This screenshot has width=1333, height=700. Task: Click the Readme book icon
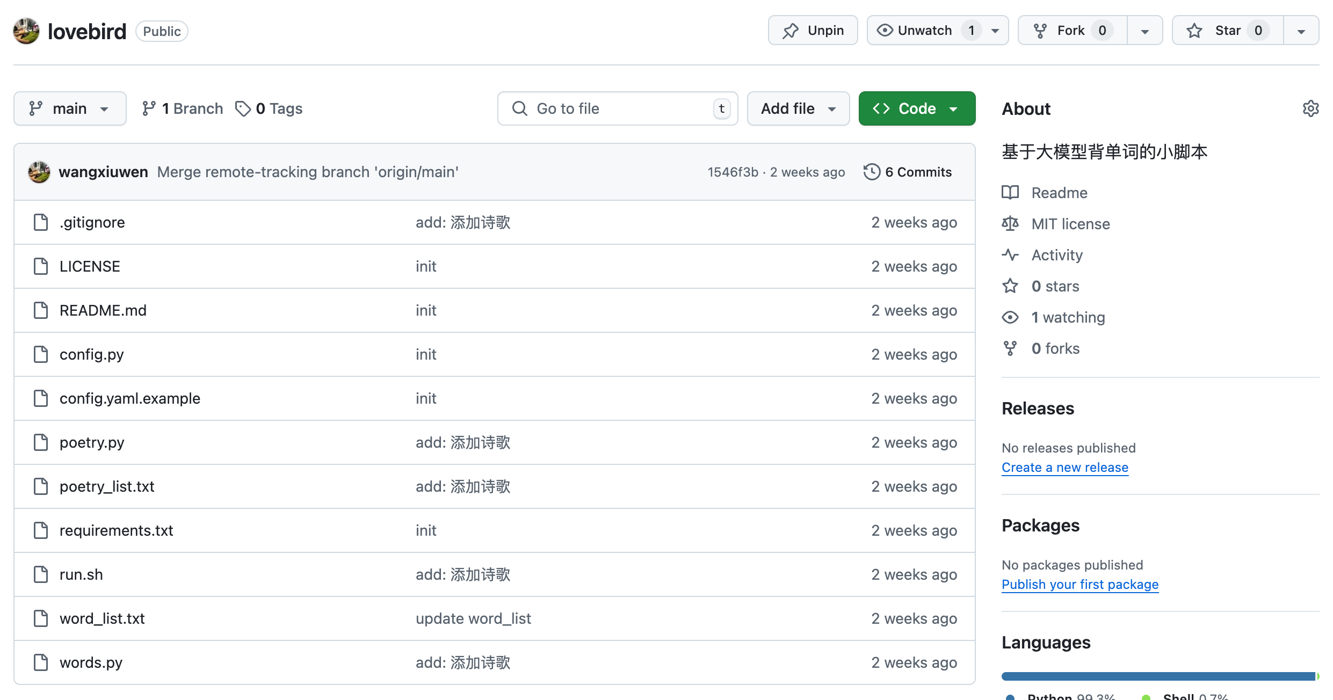click(1010, 193)
